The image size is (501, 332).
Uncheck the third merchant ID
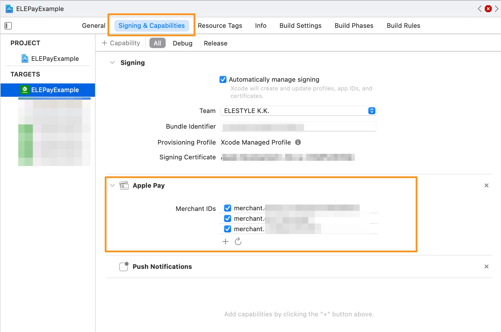[x=228, y=229]
